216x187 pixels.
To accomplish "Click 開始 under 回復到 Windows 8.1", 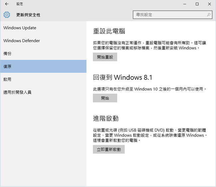I will pyautogui.click(x=105, y=98).
